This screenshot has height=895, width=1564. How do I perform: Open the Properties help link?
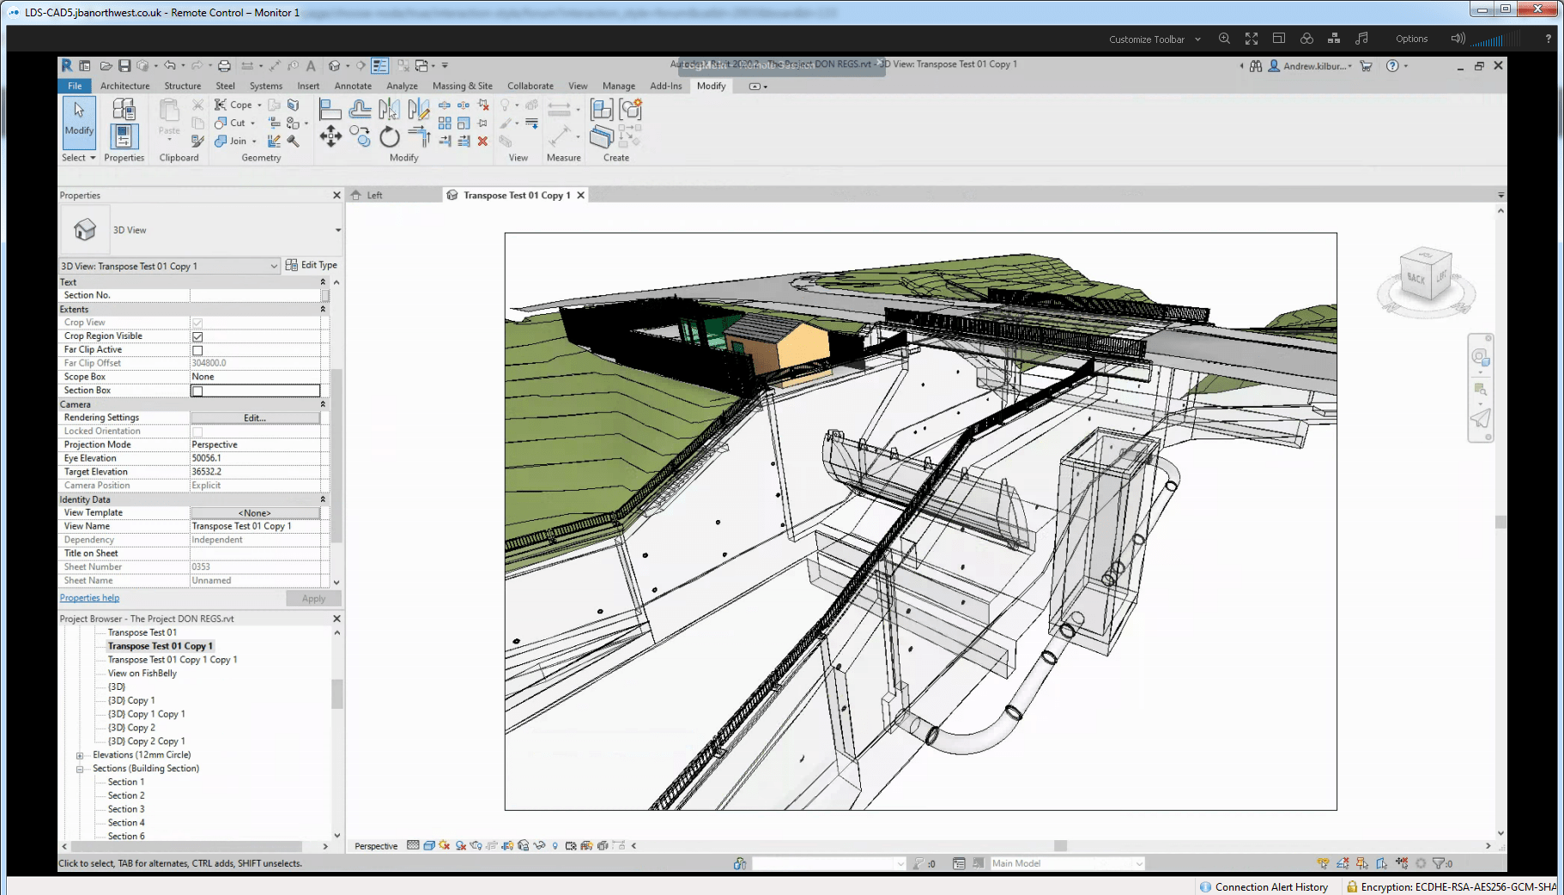(88, 597)
